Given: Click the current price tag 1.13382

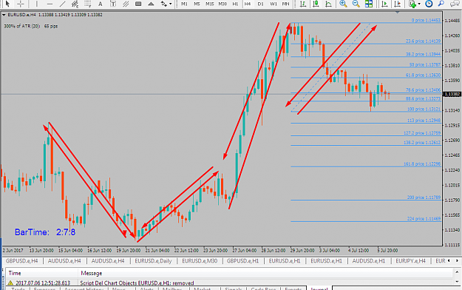Looking at the screenshot, I should [x=452, y=94].
